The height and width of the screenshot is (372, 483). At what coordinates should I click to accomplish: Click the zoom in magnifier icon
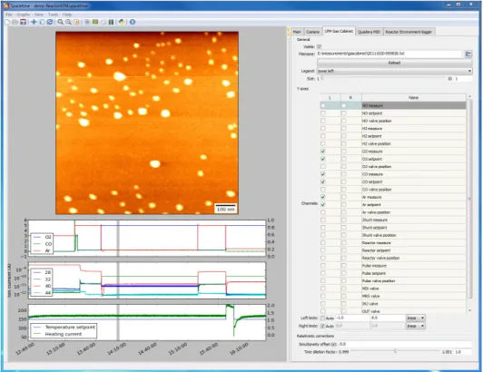60,22
